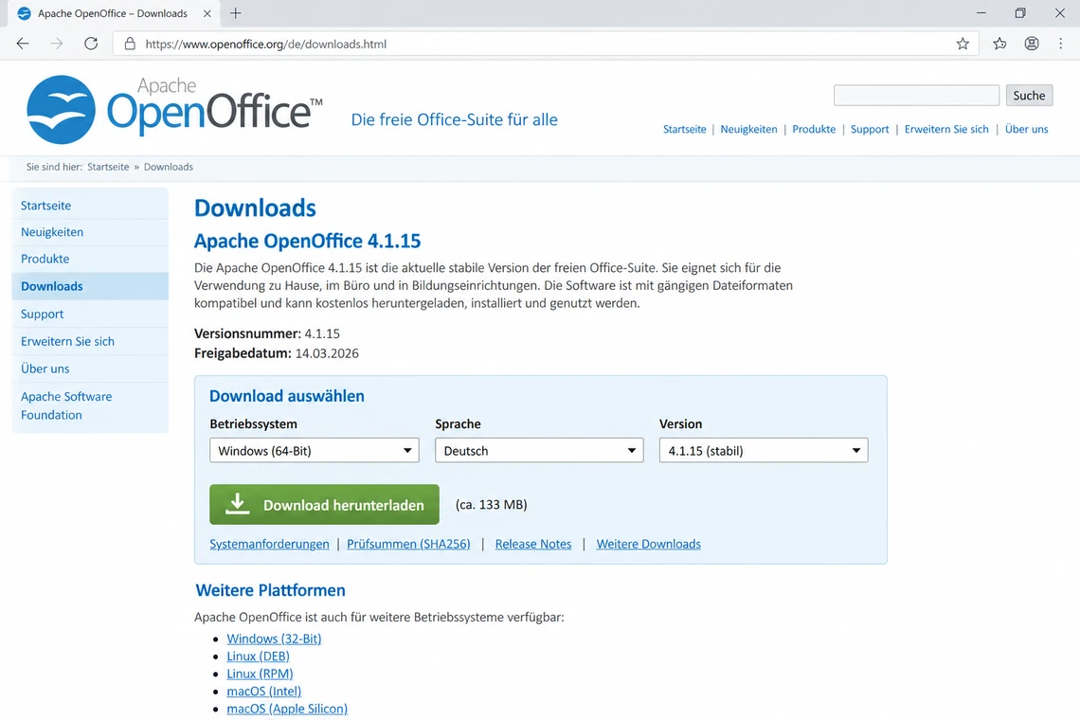Click Startseite in the breadcrumb
Screen dimensions: 1080x720
click(108, 167)
